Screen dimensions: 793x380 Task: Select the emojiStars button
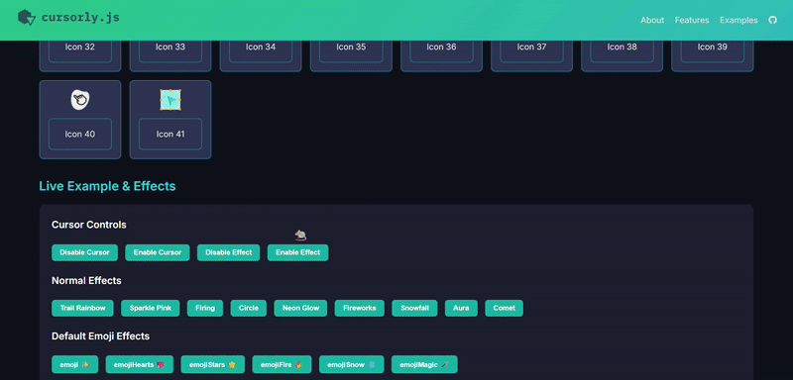click(213, 364)
